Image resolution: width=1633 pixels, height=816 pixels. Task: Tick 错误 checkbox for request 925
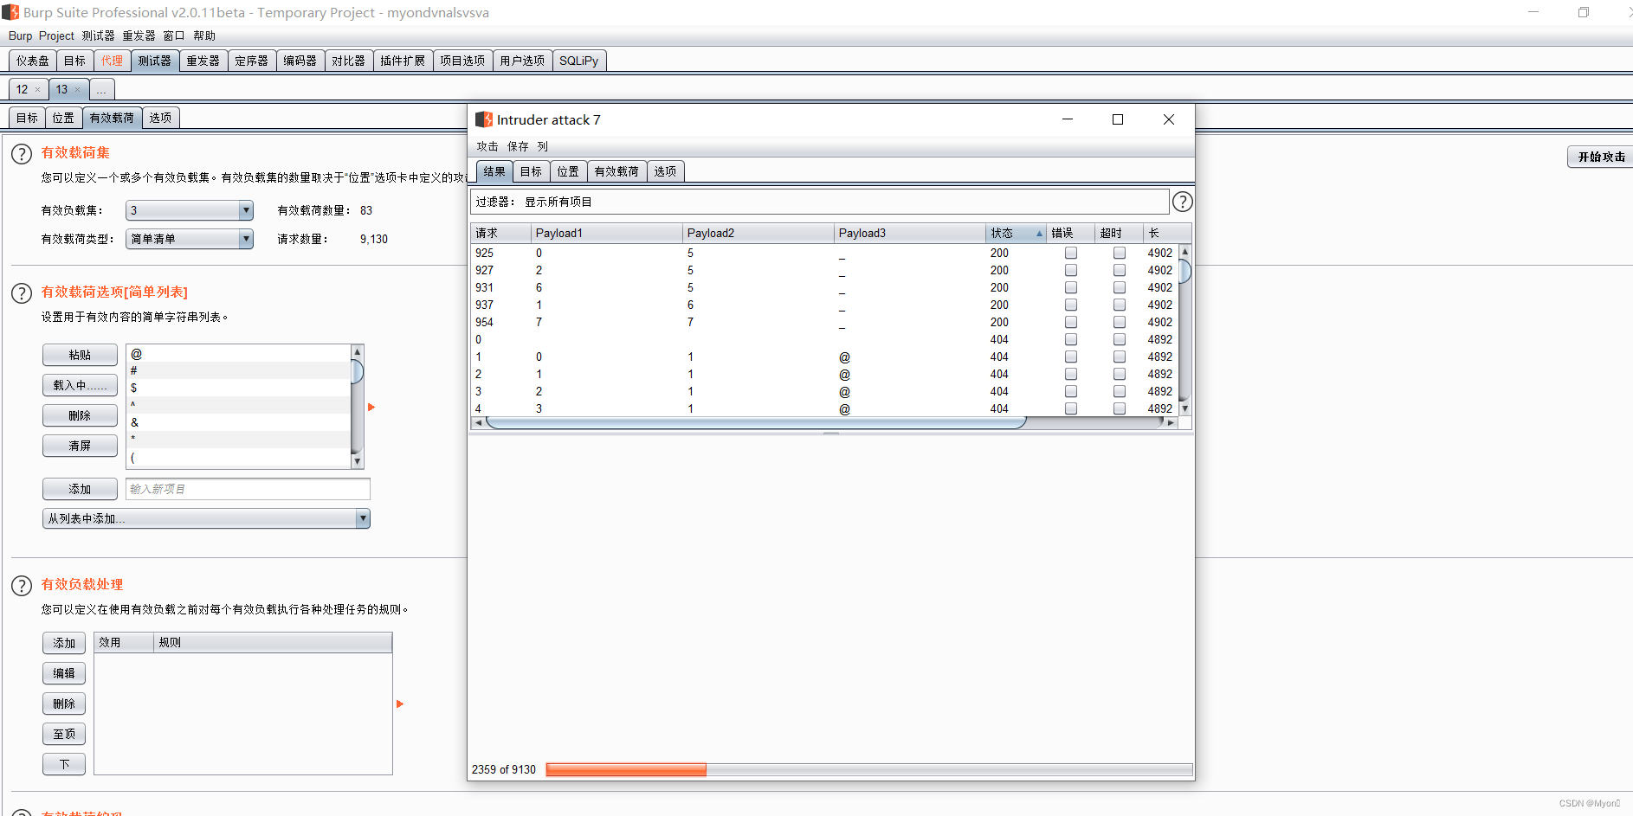pos(1071,253)
